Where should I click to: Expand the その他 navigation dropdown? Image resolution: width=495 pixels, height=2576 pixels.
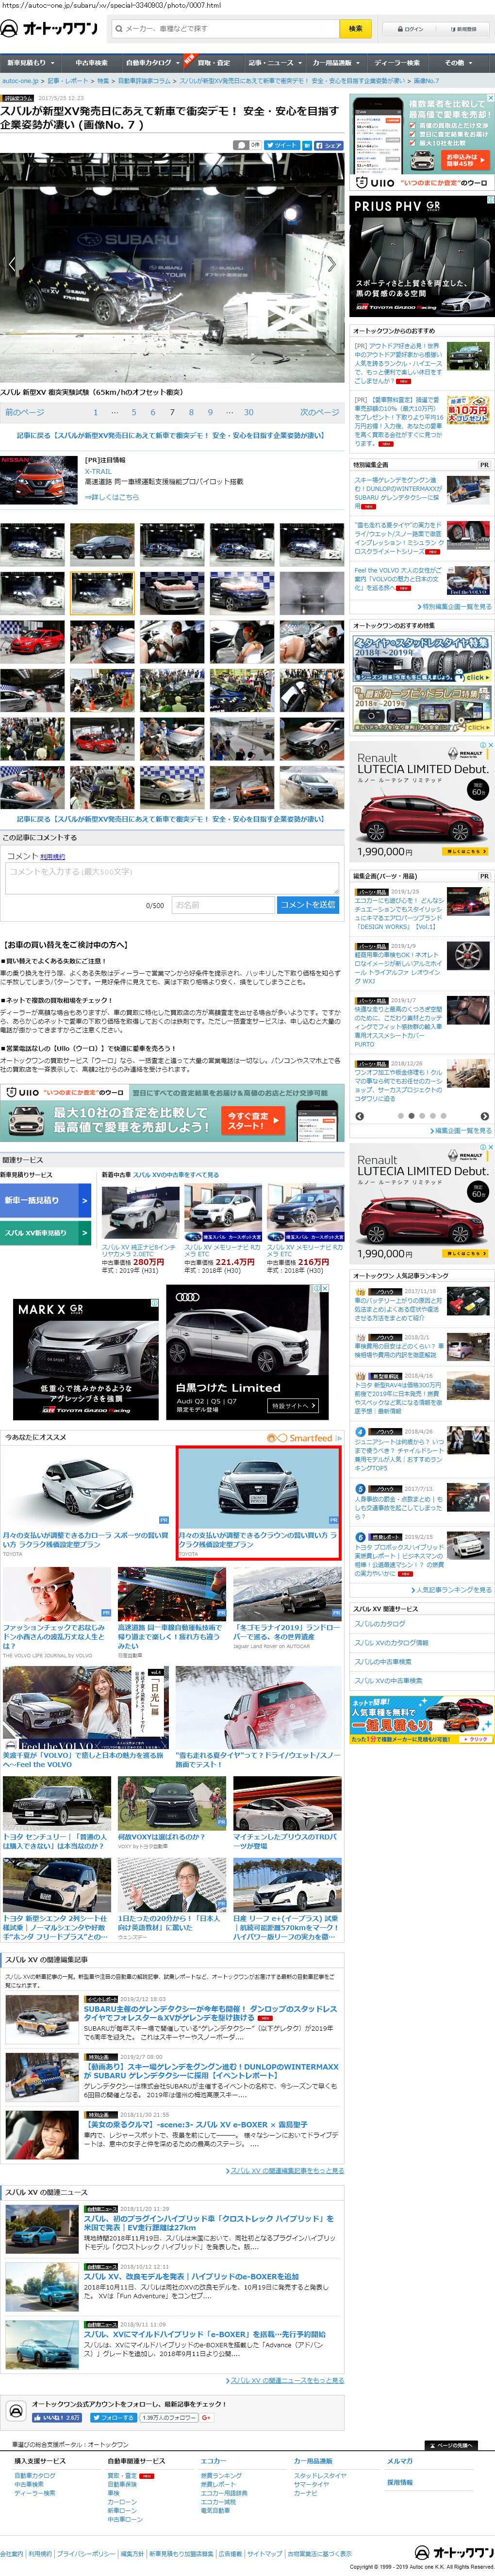click(458, 62)
